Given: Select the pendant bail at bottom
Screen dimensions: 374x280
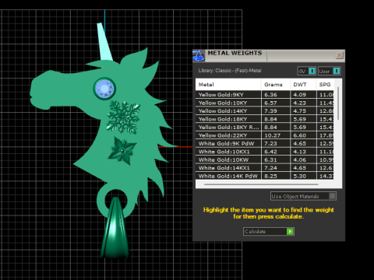Looking at the screenshot, I should tap(115, 228).
